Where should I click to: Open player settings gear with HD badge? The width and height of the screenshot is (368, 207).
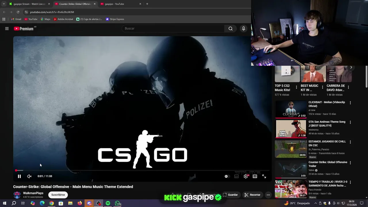point(246,176)
